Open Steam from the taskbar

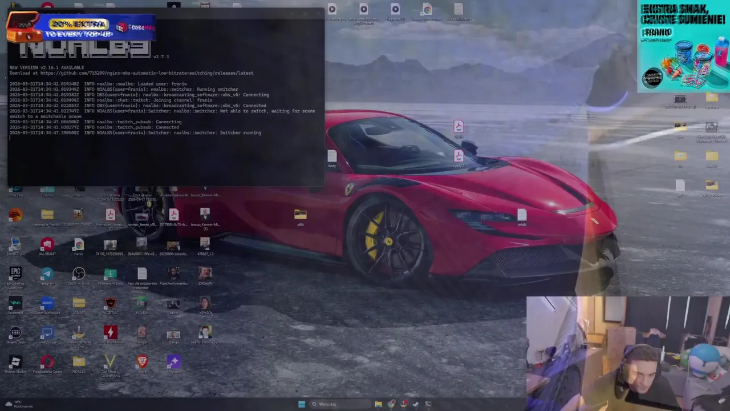[416, 404]
